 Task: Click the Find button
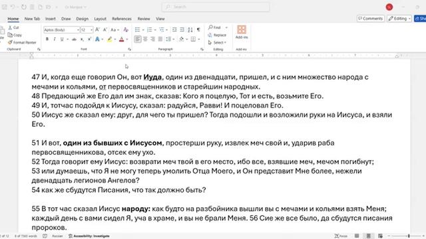point(214,27)
